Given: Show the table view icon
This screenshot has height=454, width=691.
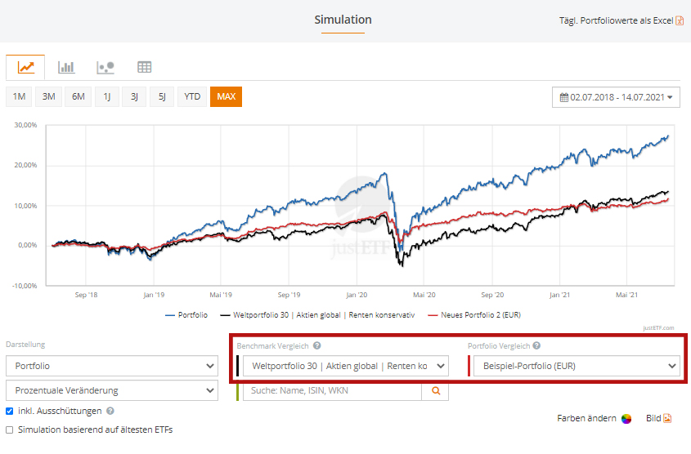Looking at the screenshot, I should click(x=144, y=68).
